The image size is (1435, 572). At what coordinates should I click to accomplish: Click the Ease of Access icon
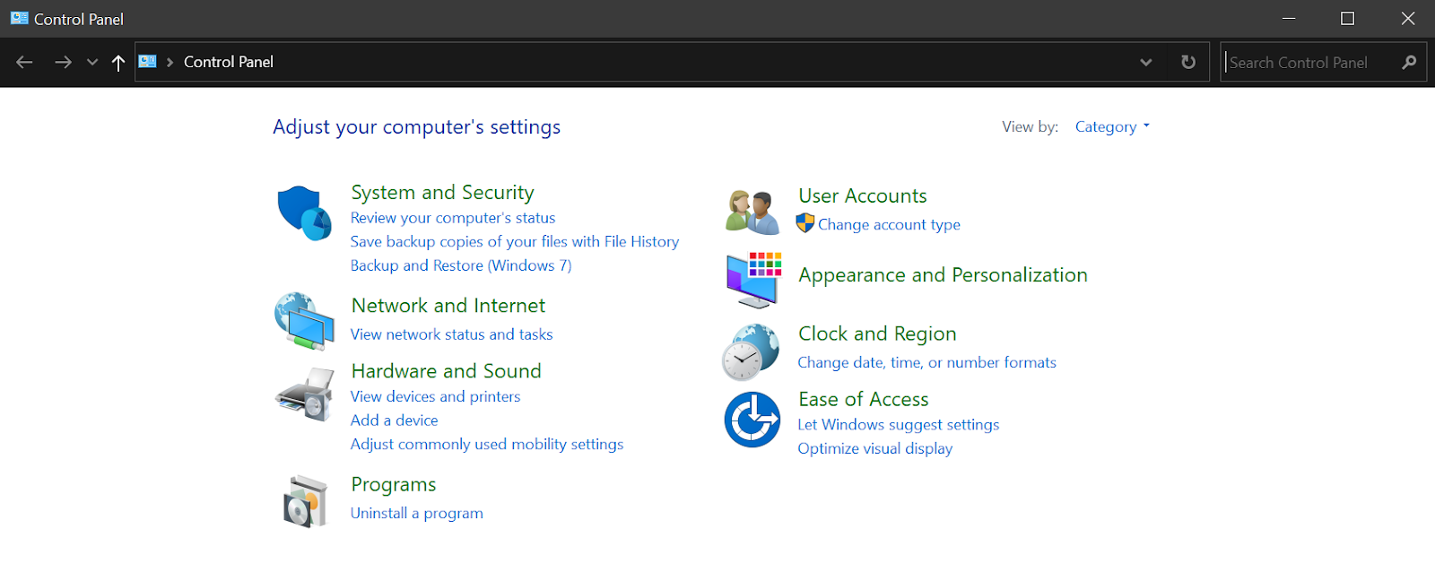[752, 420]
